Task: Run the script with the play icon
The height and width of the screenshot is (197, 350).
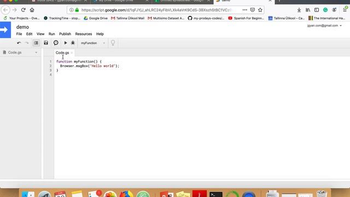Action: [x=66, y=43]
